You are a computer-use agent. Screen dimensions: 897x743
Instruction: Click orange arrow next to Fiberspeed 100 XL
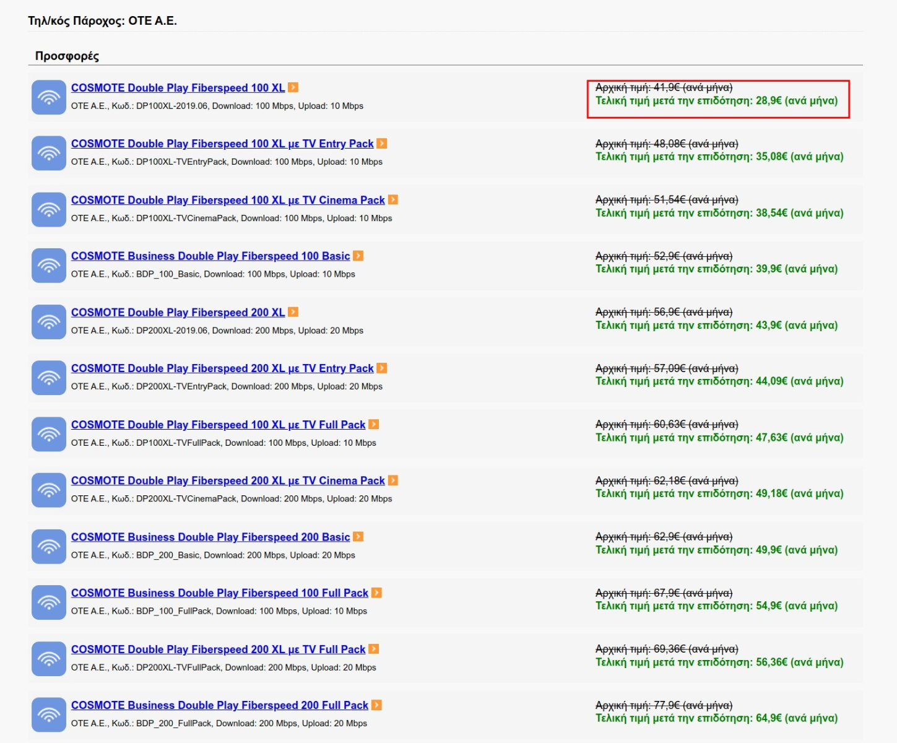(293, 87)
